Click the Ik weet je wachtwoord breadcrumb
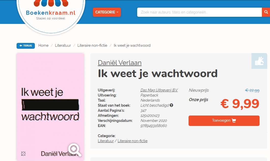The width and height of the screenshot is (270, 161). click(x=132, y=45)
